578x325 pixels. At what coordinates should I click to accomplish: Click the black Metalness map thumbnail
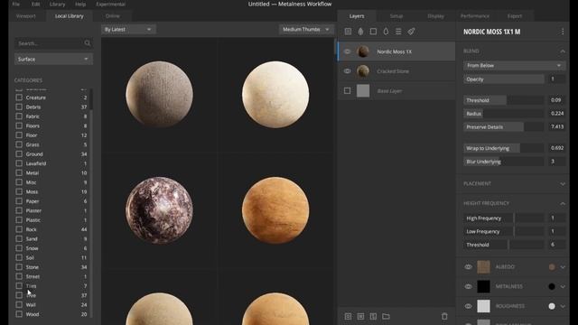coord(483,286)
